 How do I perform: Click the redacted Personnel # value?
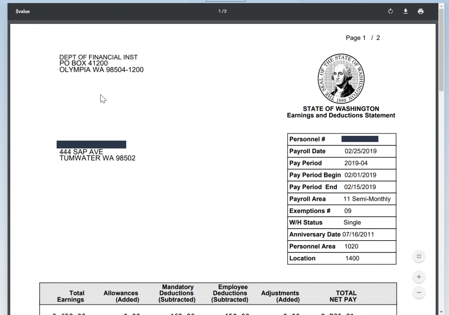pos(360,139)
